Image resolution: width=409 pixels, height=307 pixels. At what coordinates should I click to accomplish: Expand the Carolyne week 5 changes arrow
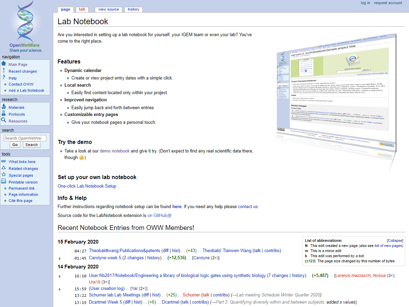tap(60, 259)
